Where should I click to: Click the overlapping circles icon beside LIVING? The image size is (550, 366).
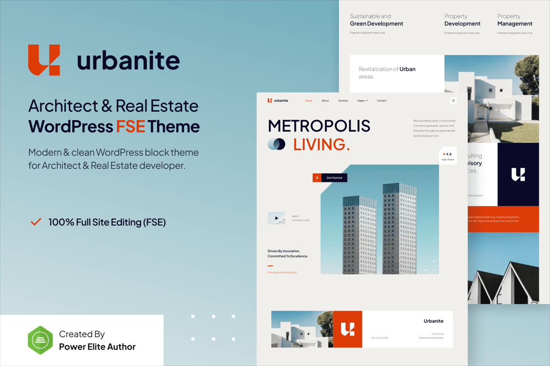pyautogui.click(x=276, y=144)
